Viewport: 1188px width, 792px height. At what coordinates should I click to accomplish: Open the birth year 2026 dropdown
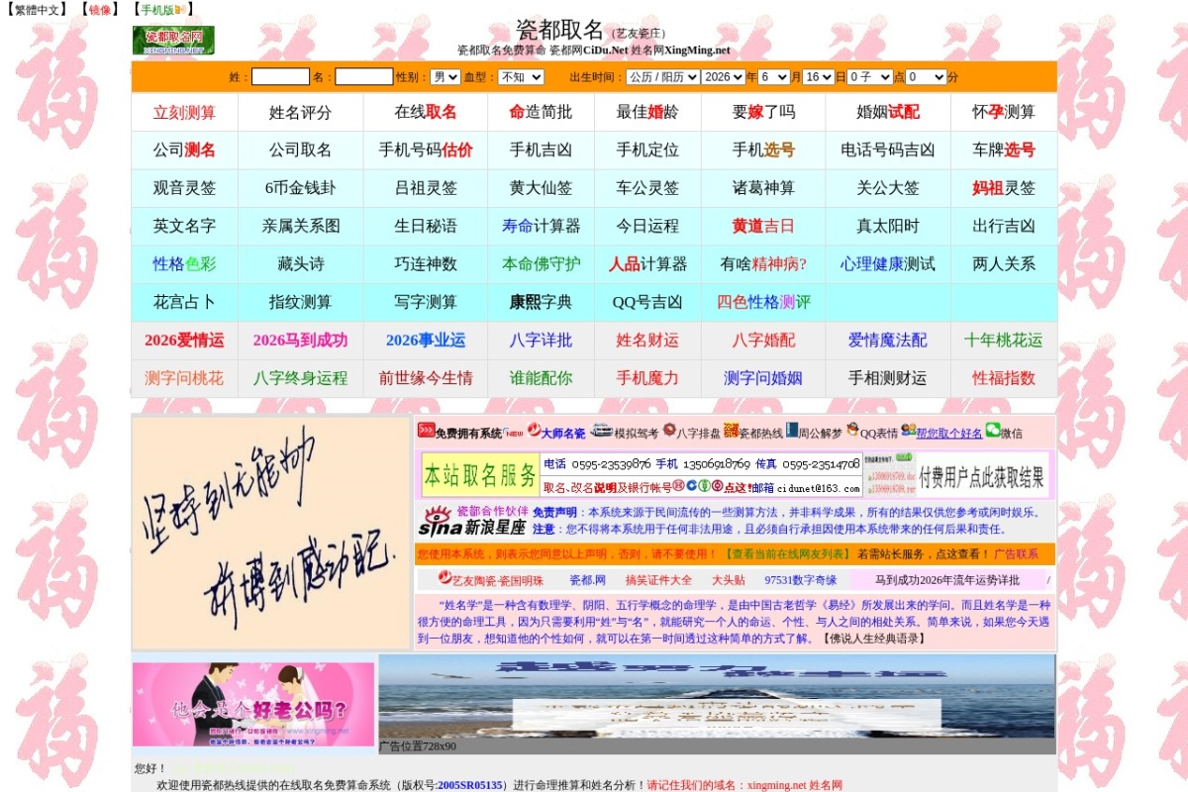(723, 76)
